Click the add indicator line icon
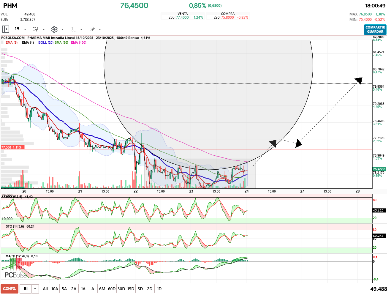The image size is (391, 295). click(73, 29)
